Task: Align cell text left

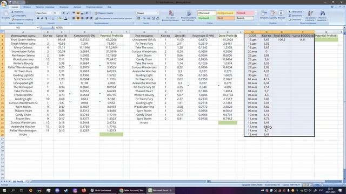Action: pos(74,18)
